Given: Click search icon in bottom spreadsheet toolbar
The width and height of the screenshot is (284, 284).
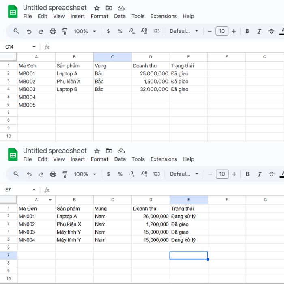Looking at the screenshot, I should click(16, 174).
